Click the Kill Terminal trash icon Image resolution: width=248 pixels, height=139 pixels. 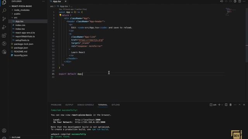click(231, 105)
